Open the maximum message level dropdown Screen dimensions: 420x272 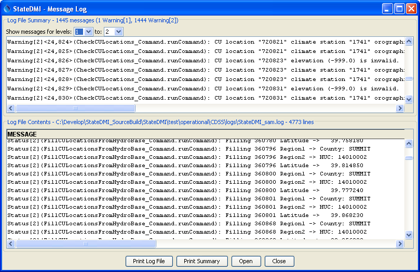point(118,32)
